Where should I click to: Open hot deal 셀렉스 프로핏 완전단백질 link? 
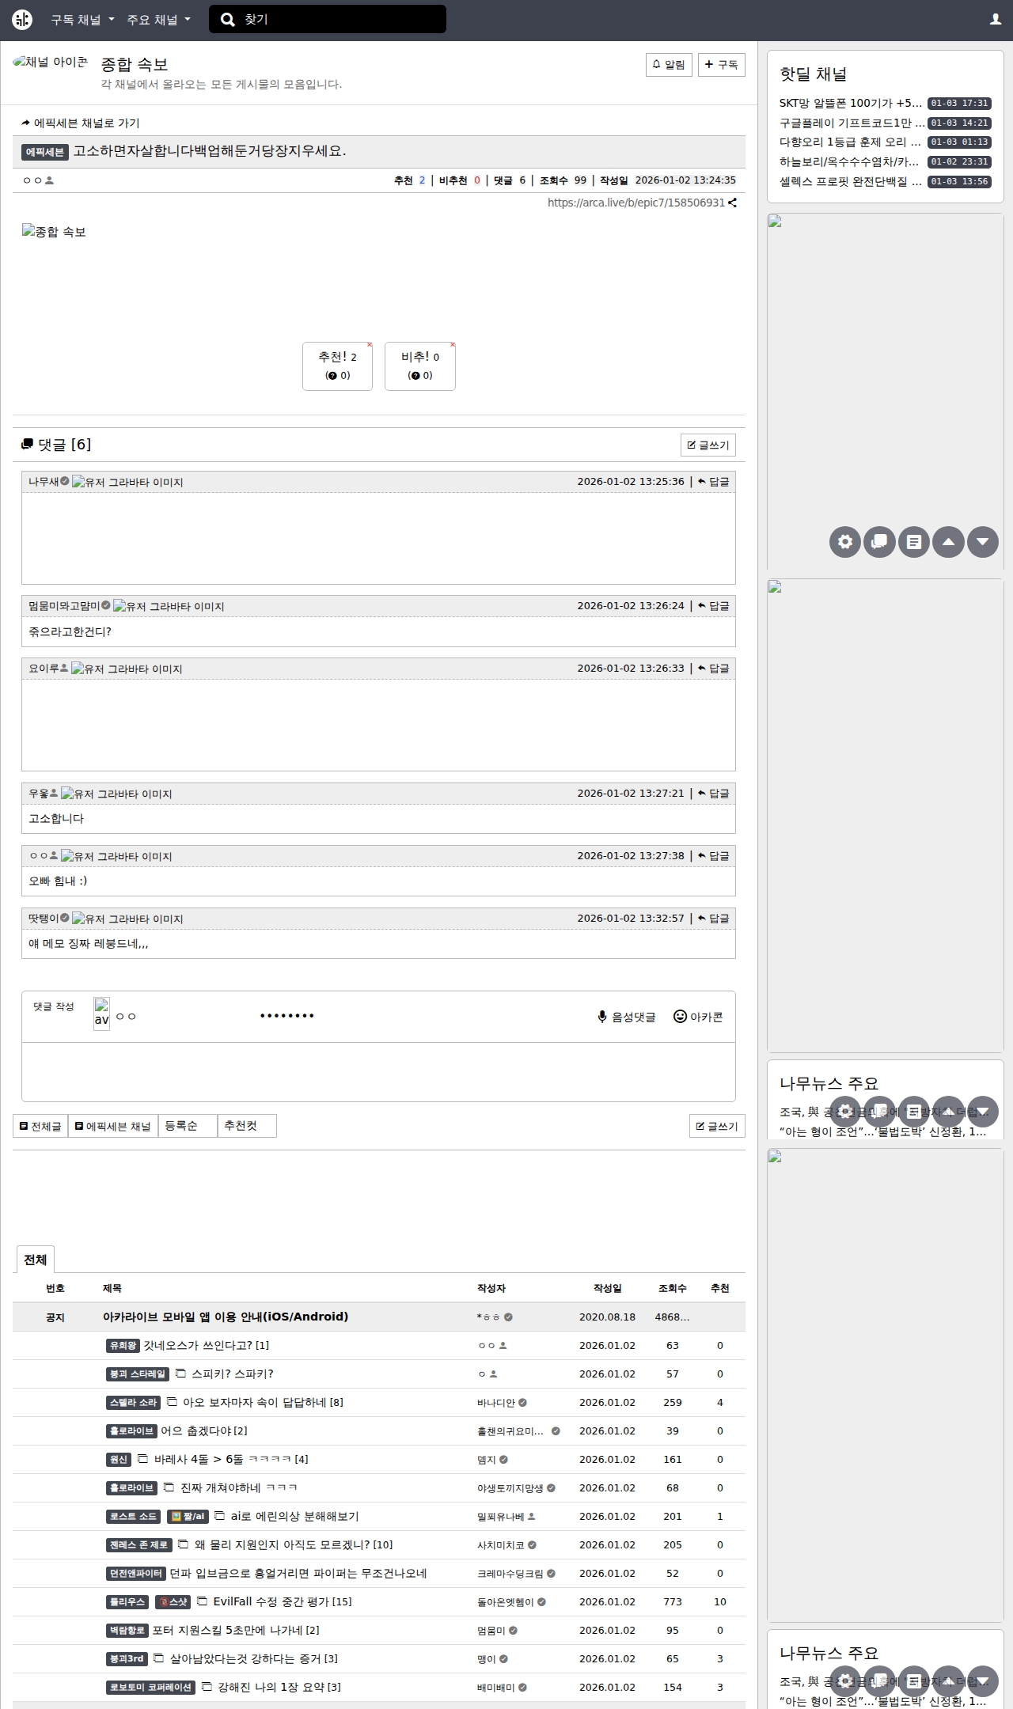point(851,181)
